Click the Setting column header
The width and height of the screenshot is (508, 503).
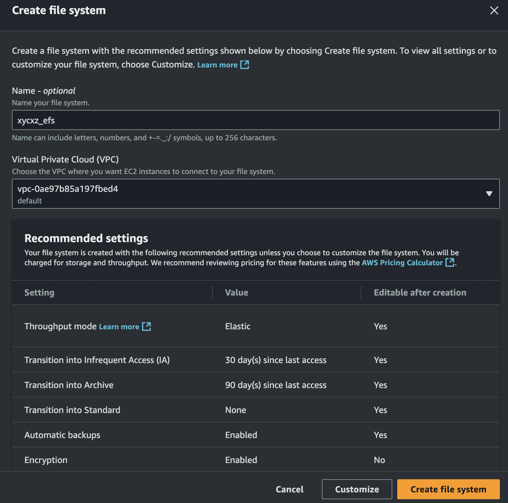point(39,293)
